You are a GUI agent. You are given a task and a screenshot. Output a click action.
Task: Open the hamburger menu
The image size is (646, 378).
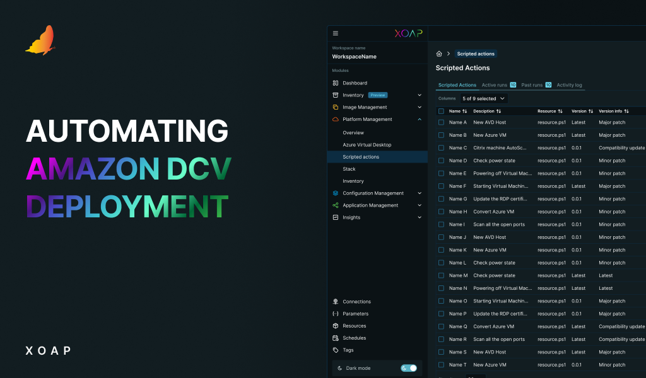click(x=336, y=33)
